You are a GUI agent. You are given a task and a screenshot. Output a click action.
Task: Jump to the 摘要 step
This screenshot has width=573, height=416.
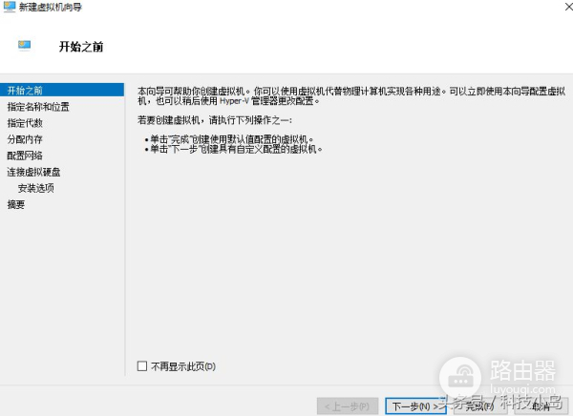tap(16, 204)
